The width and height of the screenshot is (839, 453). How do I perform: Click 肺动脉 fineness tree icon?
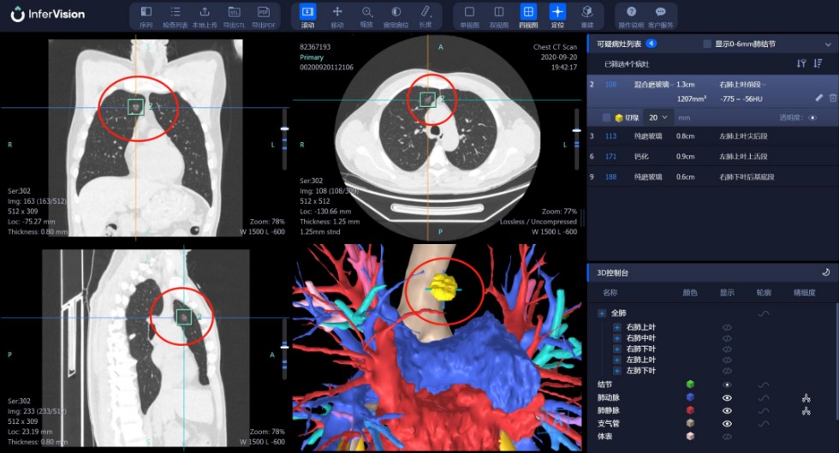pos(806,398)
